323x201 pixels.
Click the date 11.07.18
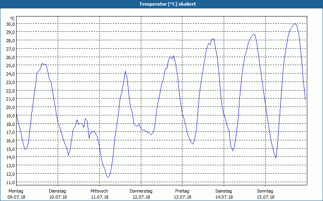[100, 197]
